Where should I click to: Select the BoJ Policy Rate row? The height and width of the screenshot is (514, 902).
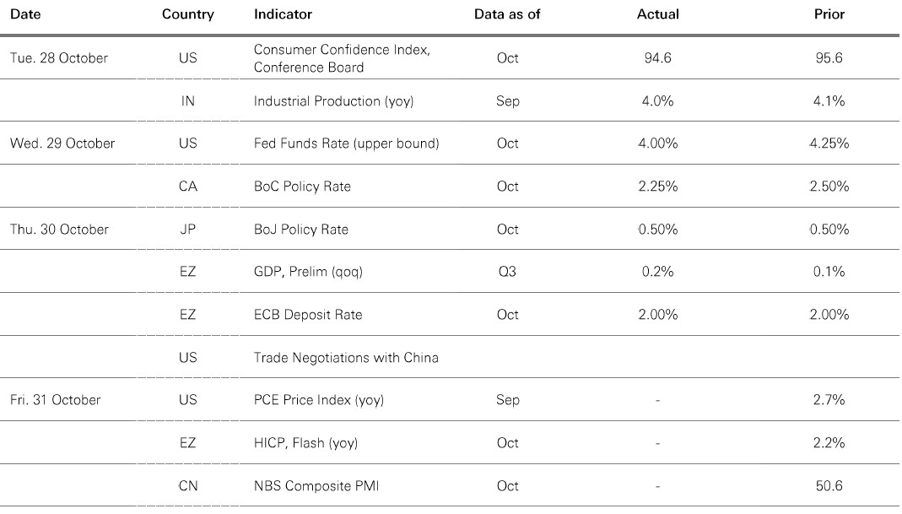click(x=300, y=230)
